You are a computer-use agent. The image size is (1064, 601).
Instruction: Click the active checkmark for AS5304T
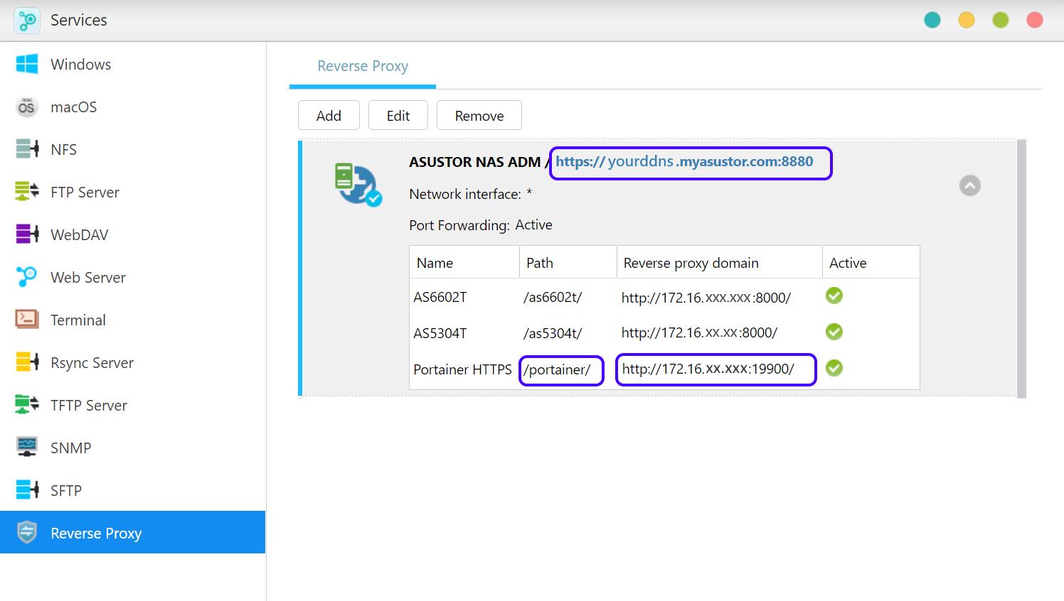(x=834, y=332)
